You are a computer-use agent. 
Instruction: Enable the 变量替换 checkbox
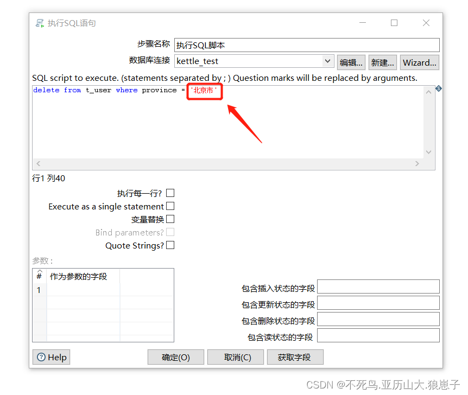[x=170, y=219]
